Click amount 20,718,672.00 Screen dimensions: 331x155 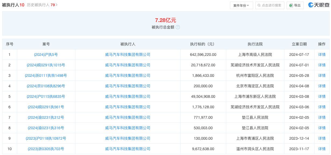tap(203, 65)
